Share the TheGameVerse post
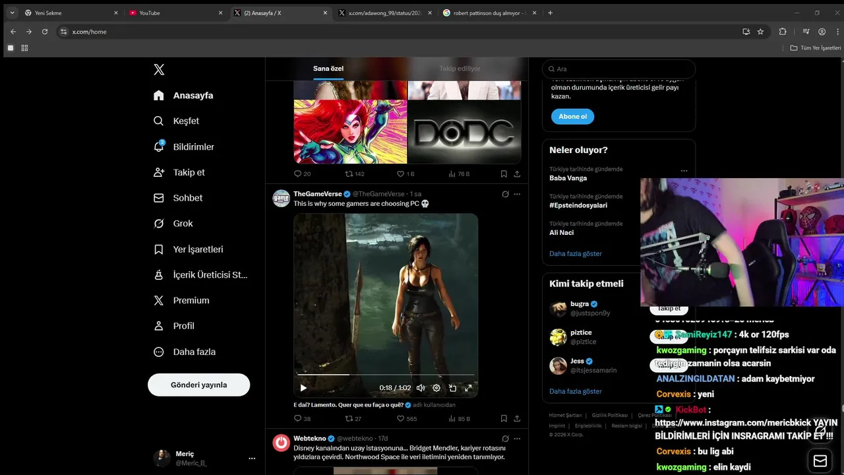 click(517, 418)
